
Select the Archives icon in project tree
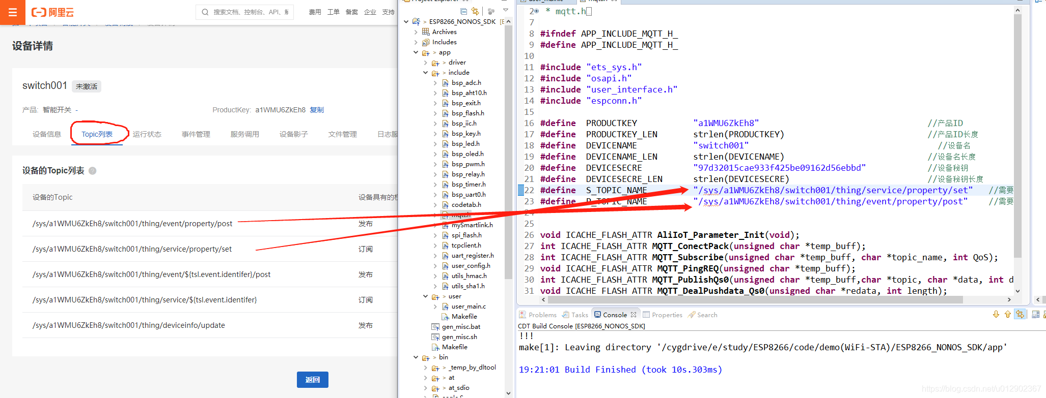tap(426, 32)
